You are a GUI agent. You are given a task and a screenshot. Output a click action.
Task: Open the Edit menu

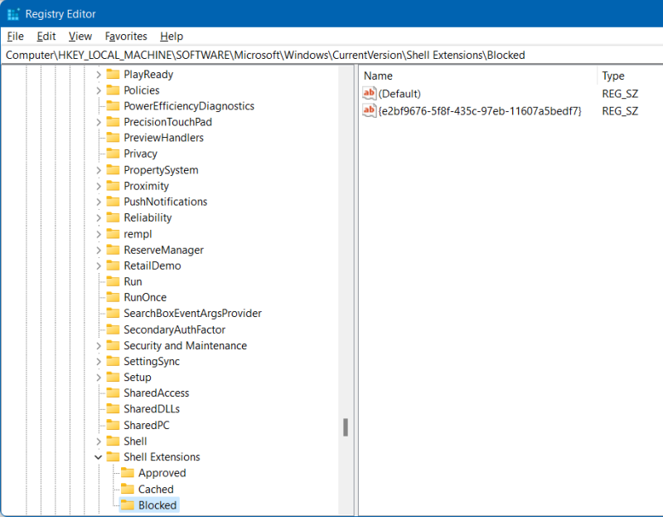coord(46,37)
